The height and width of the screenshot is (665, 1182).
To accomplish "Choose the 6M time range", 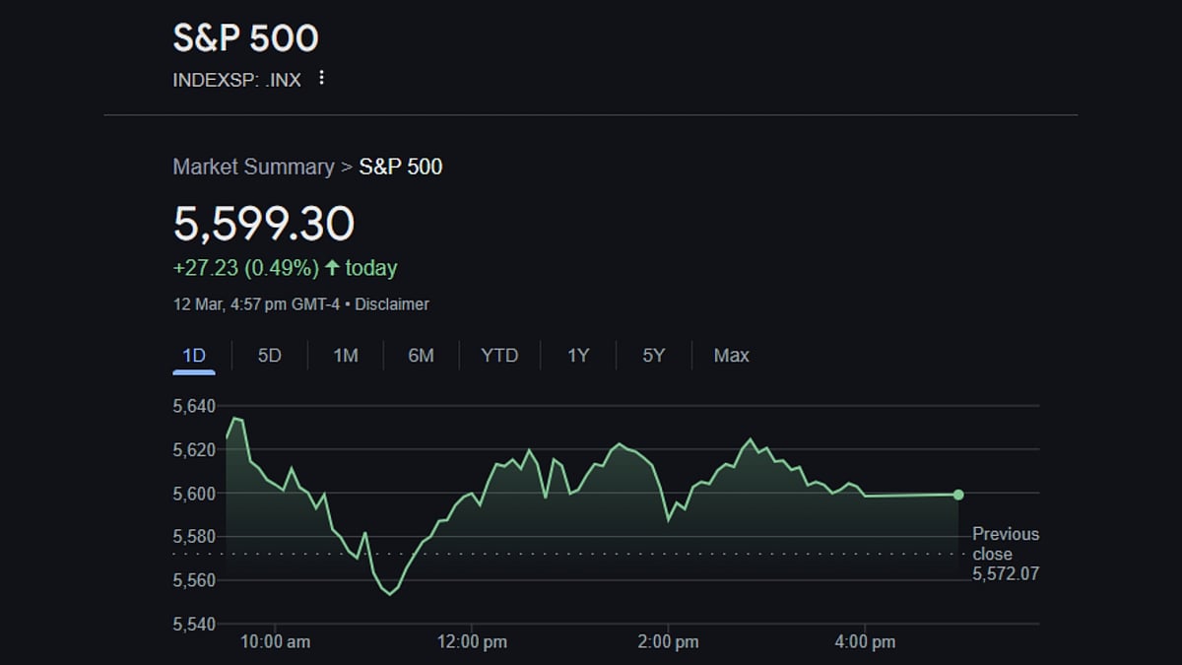I will click(421, 356).
